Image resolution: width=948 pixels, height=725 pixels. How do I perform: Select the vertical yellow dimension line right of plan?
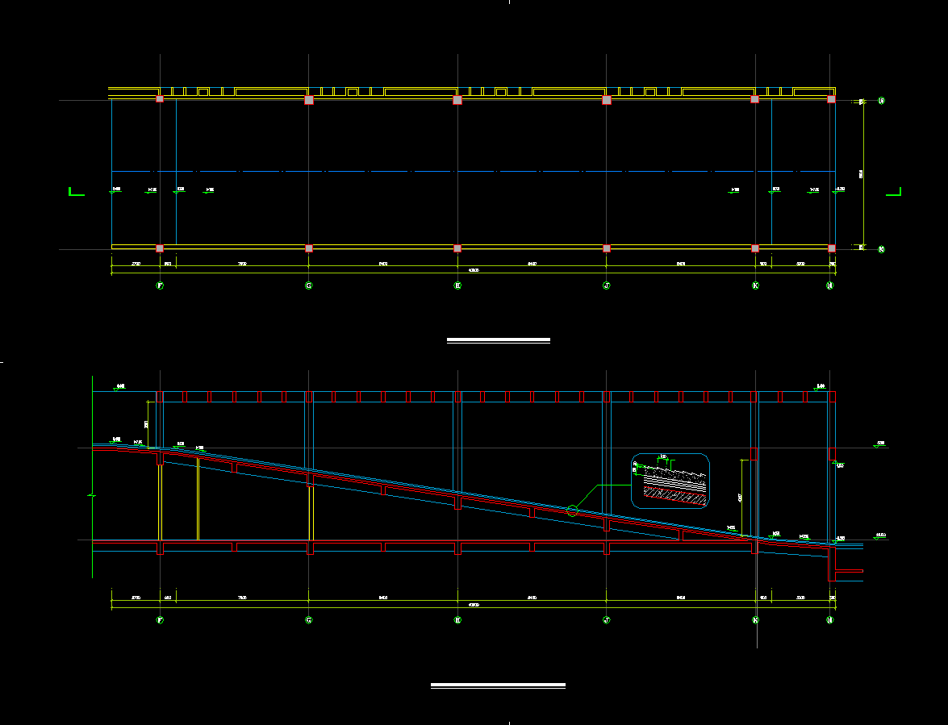click(864, 173)
